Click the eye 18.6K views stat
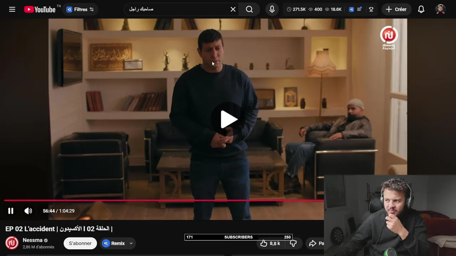The width and height of the screenshot is (456, 256). (x=333, y=9)
